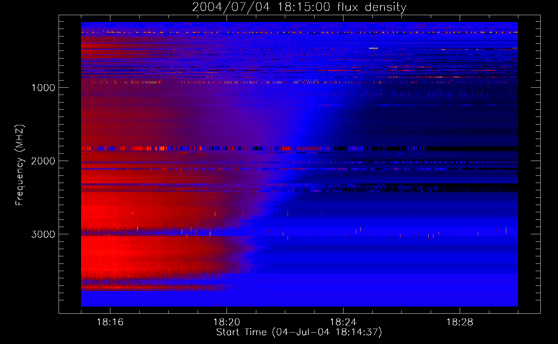Click the plot title "2004/07/04 18:15:00 flux density"
Viewport: 558px width, 344px height.
click(299, 7)
